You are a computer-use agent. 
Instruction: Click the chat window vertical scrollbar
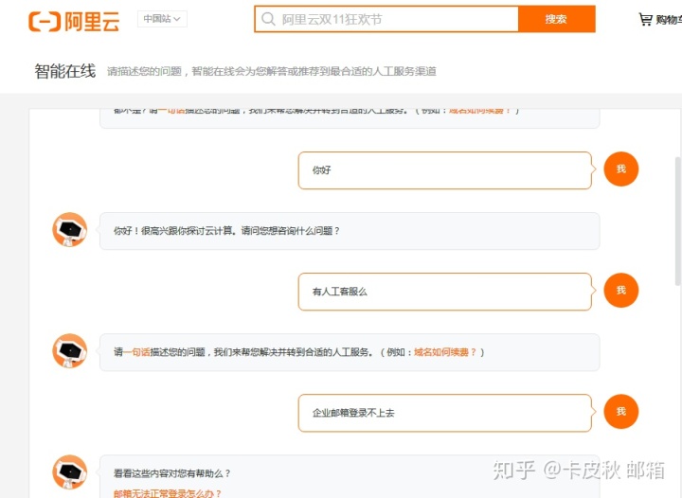pyautogui.click(x=676, y=218)
